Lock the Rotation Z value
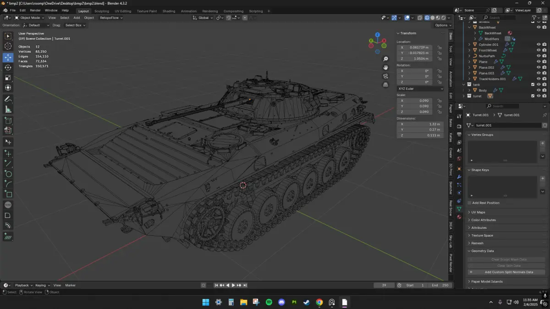This screenshot has width=550, height=309. click(x=439, y=82)
